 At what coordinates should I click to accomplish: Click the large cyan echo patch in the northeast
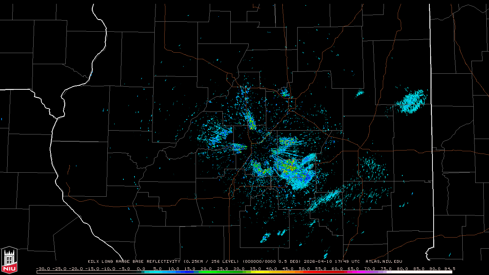coord(411,102)
